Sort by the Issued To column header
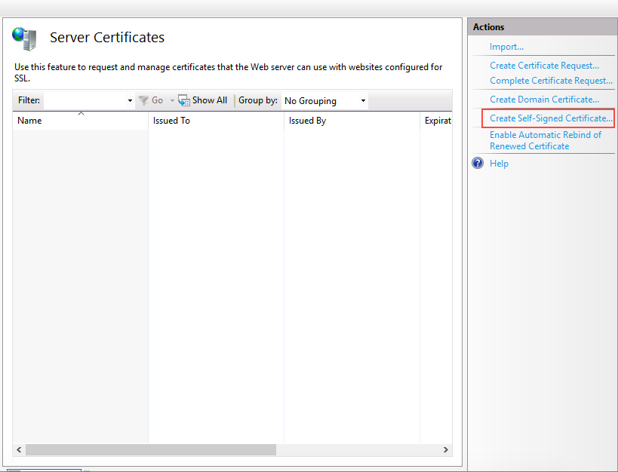This screenshot has width=618, height=472. point(217,121)
